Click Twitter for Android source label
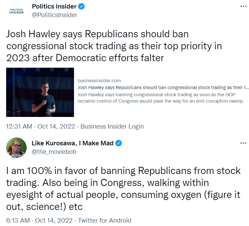Viewport: 249px width, 226px height. point(105,221)
